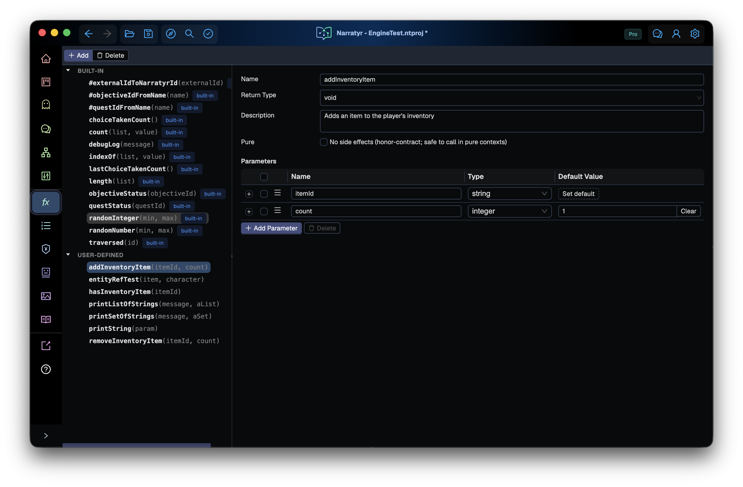This screenshot has height=487, width=743.
Task: Select removeInventoryItem(itemId, count) function
Action: tap(154, 341)
